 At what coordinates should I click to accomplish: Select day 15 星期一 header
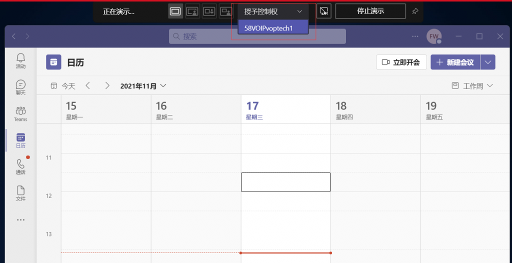106,110
